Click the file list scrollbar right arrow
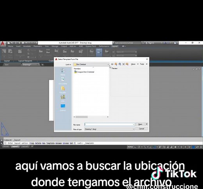The height and width of the screenshot is (189, 203). [108, 117]
